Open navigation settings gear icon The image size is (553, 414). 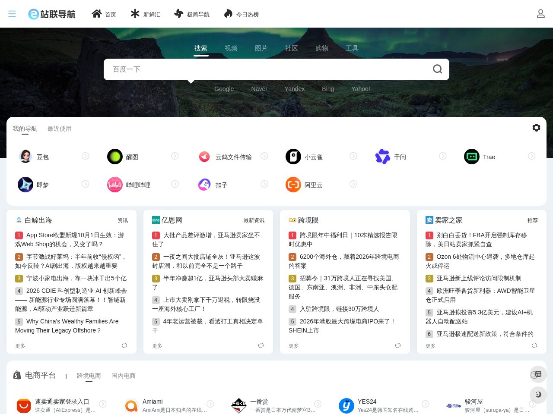536,128
